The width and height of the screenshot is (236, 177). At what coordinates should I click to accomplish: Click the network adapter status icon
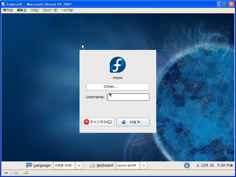tap(26, 173)
